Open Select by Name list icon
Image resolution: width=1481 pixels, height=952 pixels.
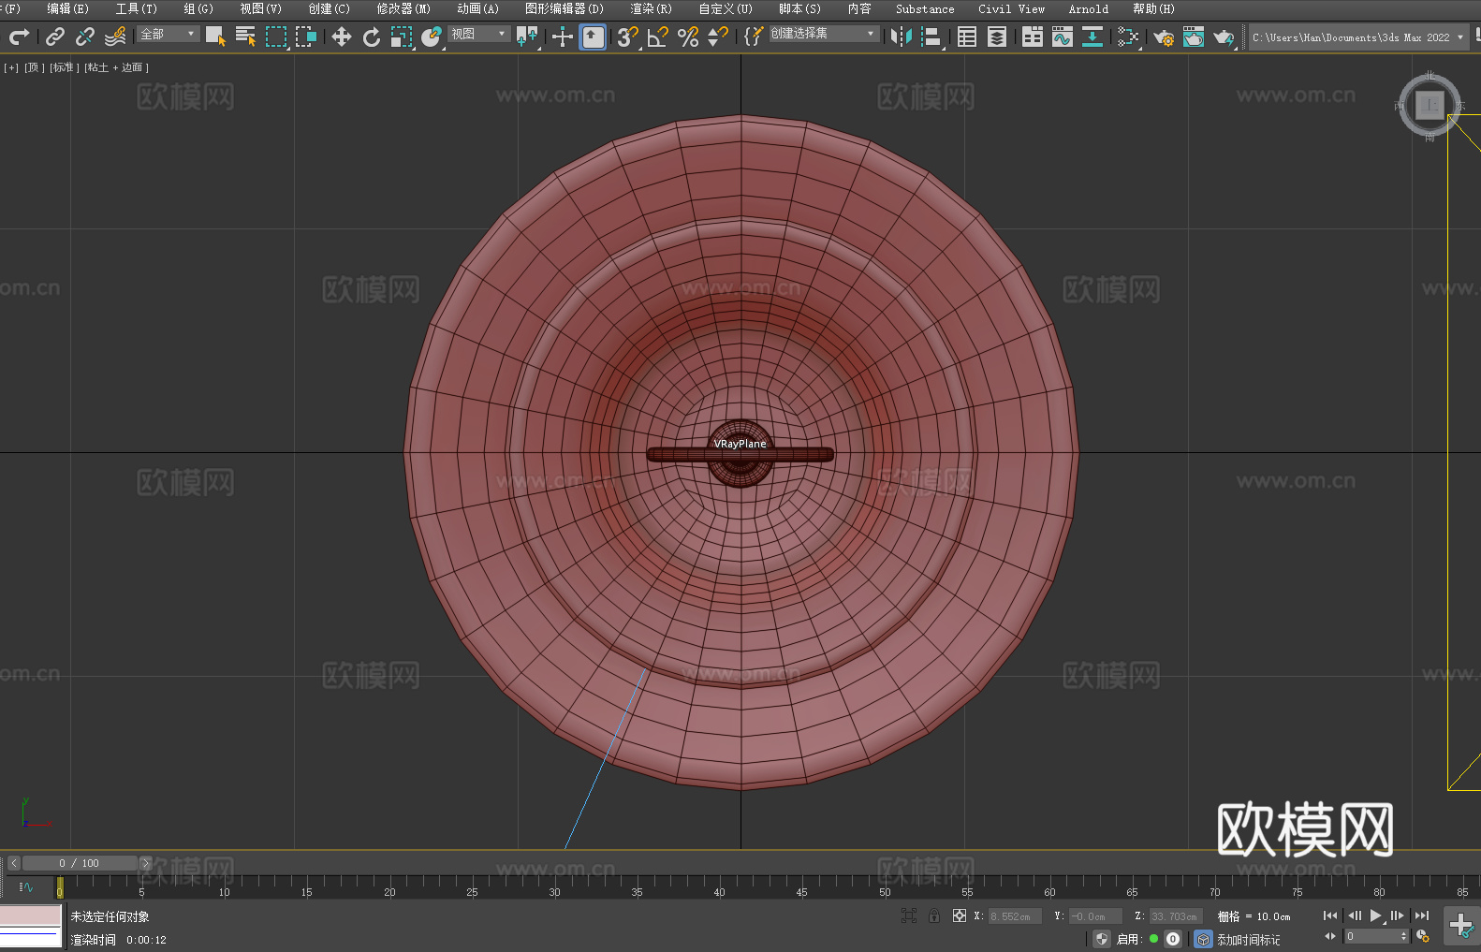pyautogui.click(x=245, y=37)
